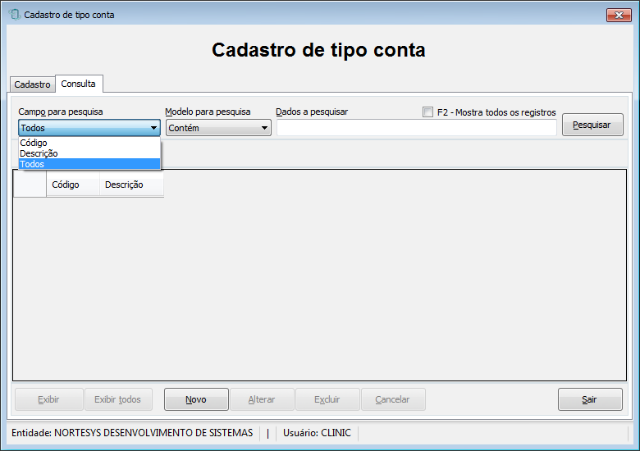Choose Código from the dropdown list
Screen dimensions: 640x451
(x=89, y=143)
